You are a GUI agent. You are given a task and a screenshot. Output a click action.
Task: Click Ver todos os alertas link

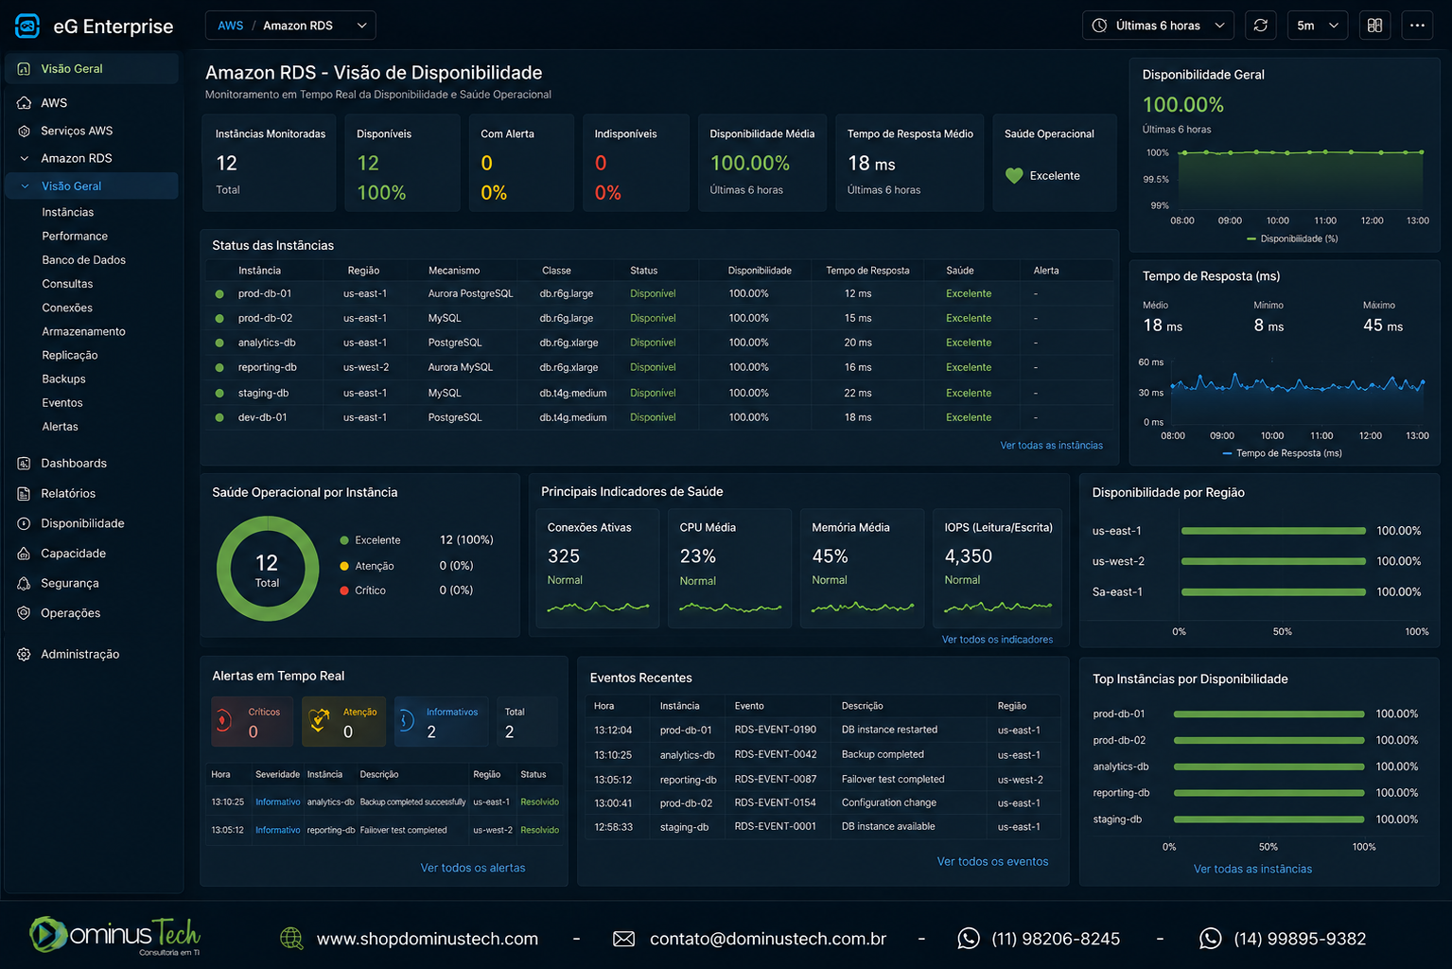(473, 868)
